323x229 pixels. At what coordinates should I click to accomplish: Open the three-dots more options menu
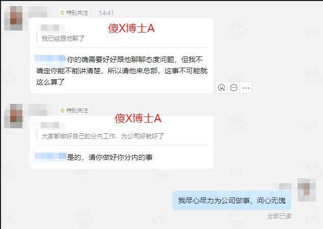[x=246, y=88]
